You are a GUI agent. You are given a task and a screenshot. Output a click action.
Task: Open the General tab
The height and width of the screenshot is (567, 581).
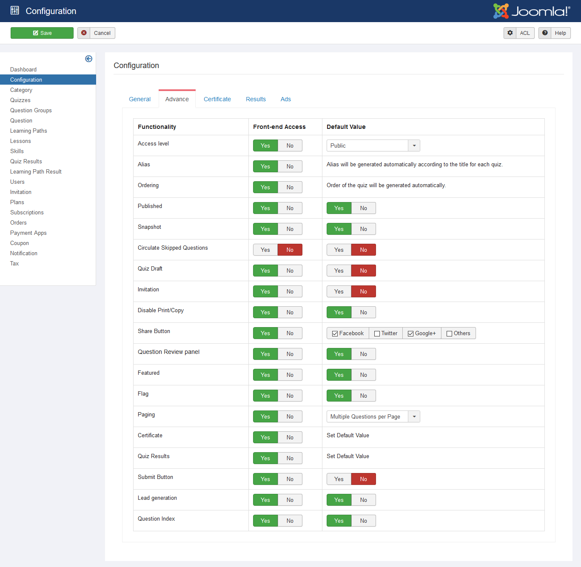[140, 99]
